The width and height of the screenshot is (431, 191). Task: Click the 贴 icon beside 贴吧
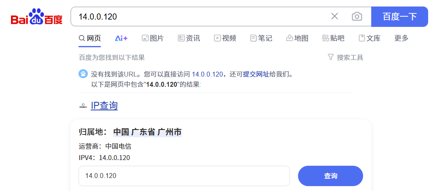click(326, 38)
